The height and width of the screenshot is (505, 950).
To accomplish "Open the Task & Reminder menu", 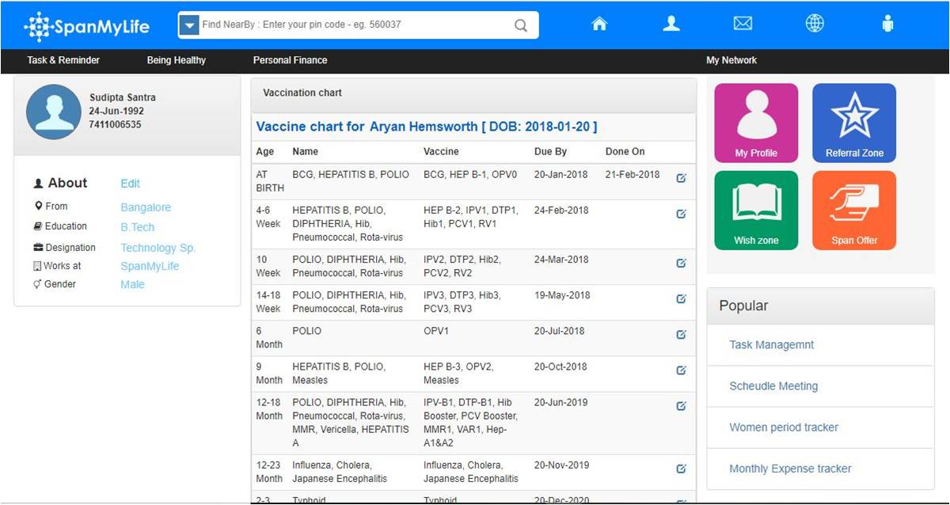I will pos(63,60).
